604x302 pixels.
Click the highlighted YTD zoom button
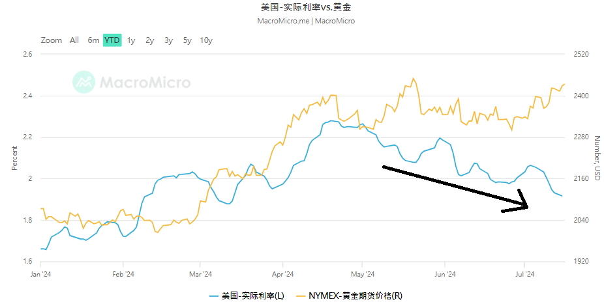112,40
